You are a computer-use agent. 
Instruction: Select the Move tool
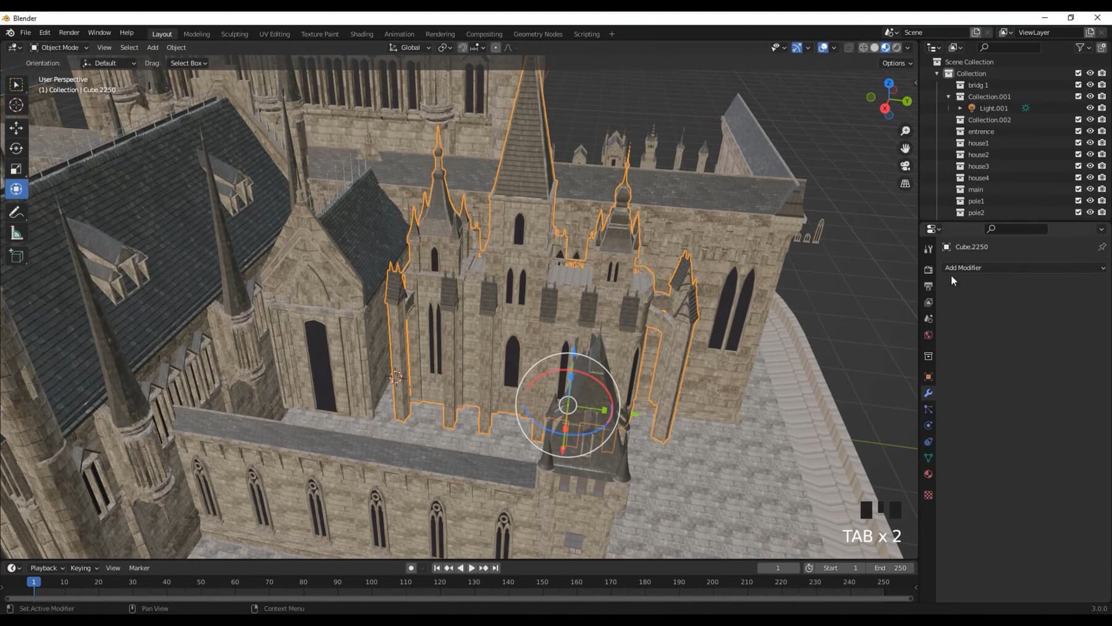[17, 128]
